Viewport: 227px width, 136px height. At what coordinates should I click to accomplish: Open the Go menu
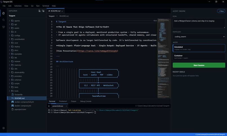32,6
